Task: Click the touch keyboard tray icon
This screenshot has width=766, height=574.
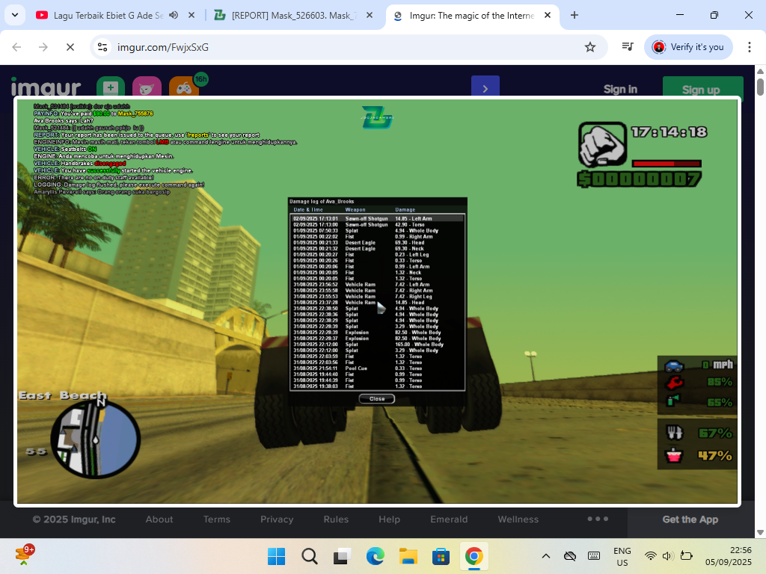Action: [594, 556]
